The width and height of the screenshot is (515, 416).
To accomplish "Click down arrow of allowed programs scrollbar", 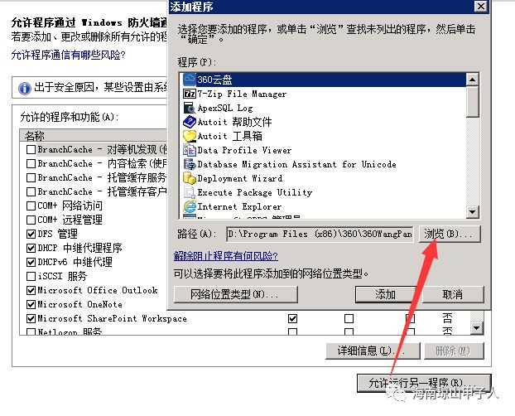I will (477, 328).
